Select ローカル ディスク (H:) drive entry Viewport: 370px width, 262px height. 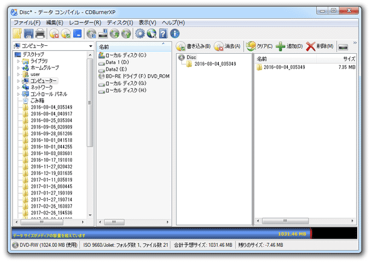click(x=123, y=91)
